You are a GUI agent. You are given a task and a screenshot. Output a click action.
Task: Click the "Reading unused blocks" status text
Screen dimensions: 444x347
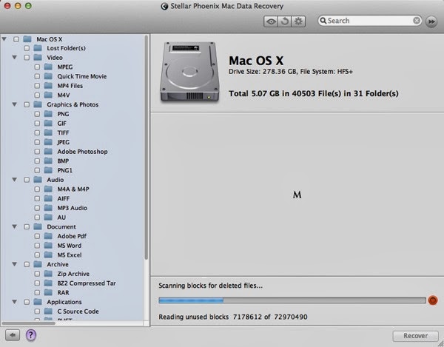(x=193, y=317)
